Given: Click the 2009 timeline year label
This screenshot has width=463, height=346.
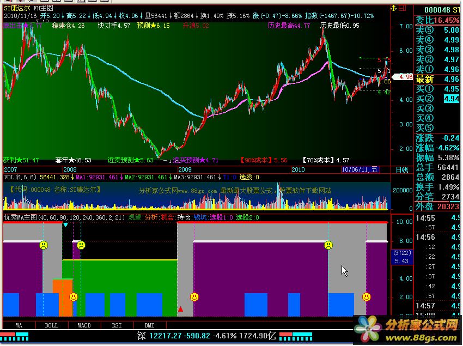Looking at the screenshot, I should point(185,169).
